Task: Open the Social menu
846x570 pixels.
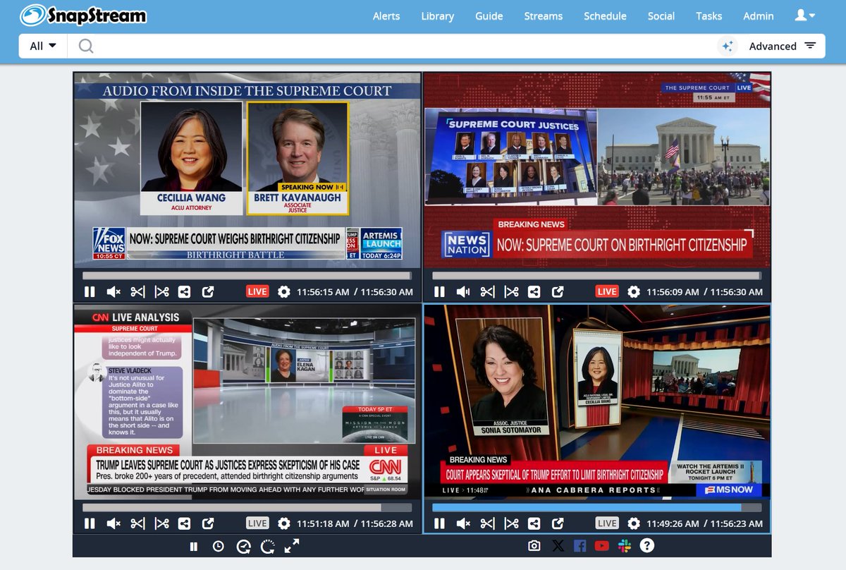Action: click(x=661, y=16)
